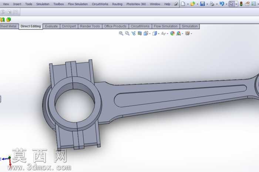
Task: Switch to the Office Products tab
Action: [115, 26]
